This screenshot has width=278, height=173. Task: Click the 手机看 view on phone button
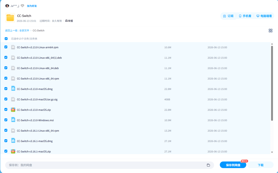[x=245, y=16]
